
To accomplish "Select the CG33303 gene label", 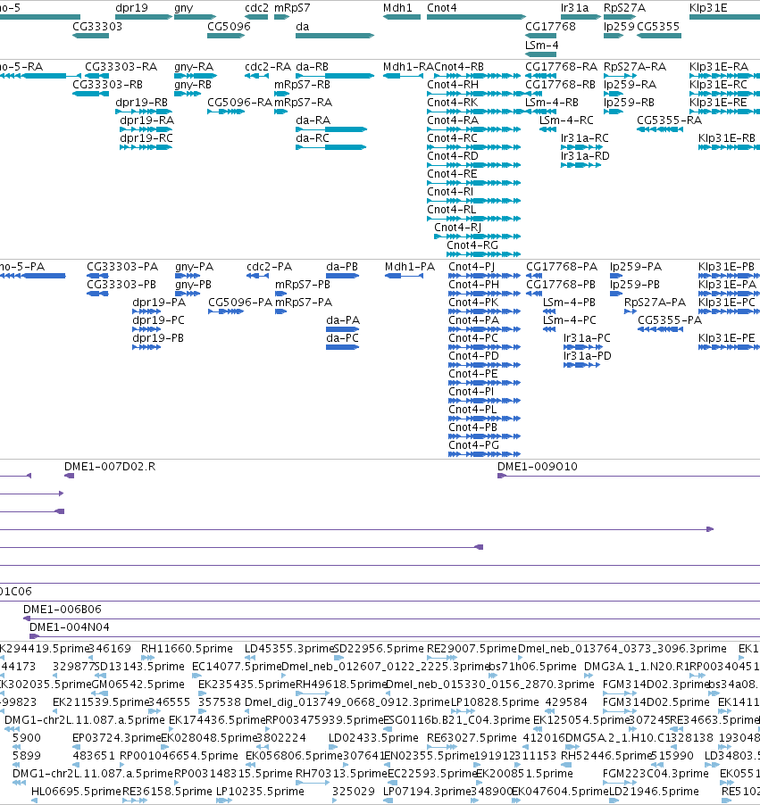I will (x=97, y=26).
